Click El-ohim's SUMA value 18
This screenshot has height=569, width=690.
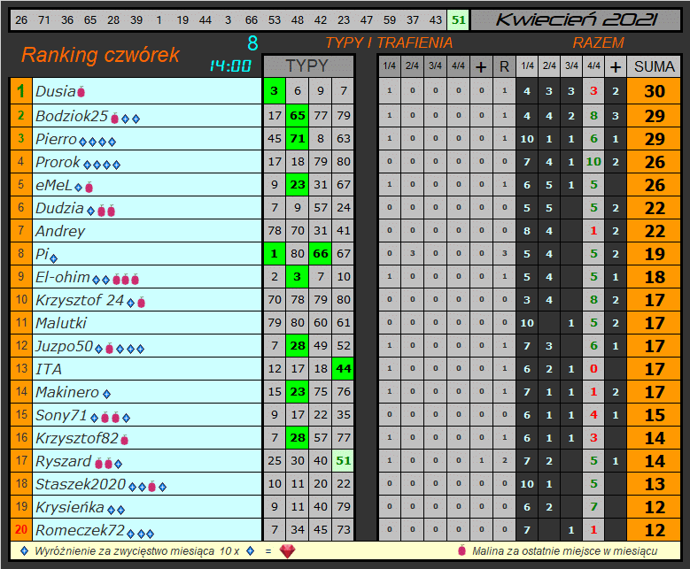tap(654, 277)
